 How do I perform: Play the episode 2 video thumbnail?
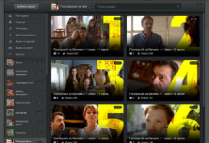click(x=163, y=36)
